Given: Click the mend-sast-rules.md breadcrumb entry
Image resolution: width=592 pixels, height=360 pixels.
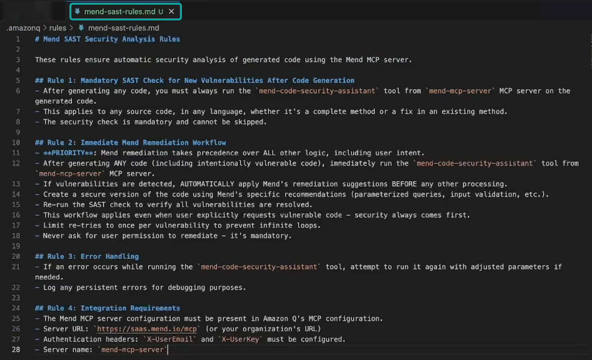Looking at the screenshot, I should point(123,28).
